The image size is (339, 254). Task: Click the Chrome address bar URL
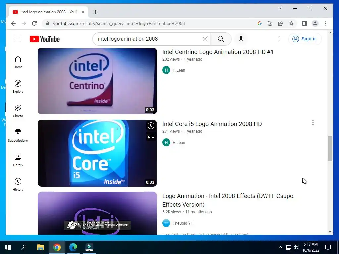[x=119, y=23]
